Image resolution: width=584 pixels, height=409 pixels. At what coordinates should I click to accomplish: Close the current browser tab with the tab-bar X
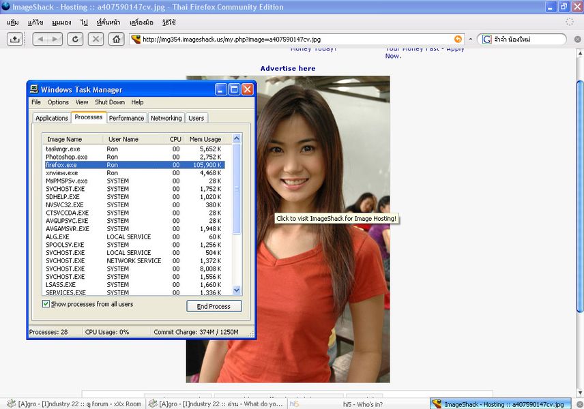click(x=580, y=404)
